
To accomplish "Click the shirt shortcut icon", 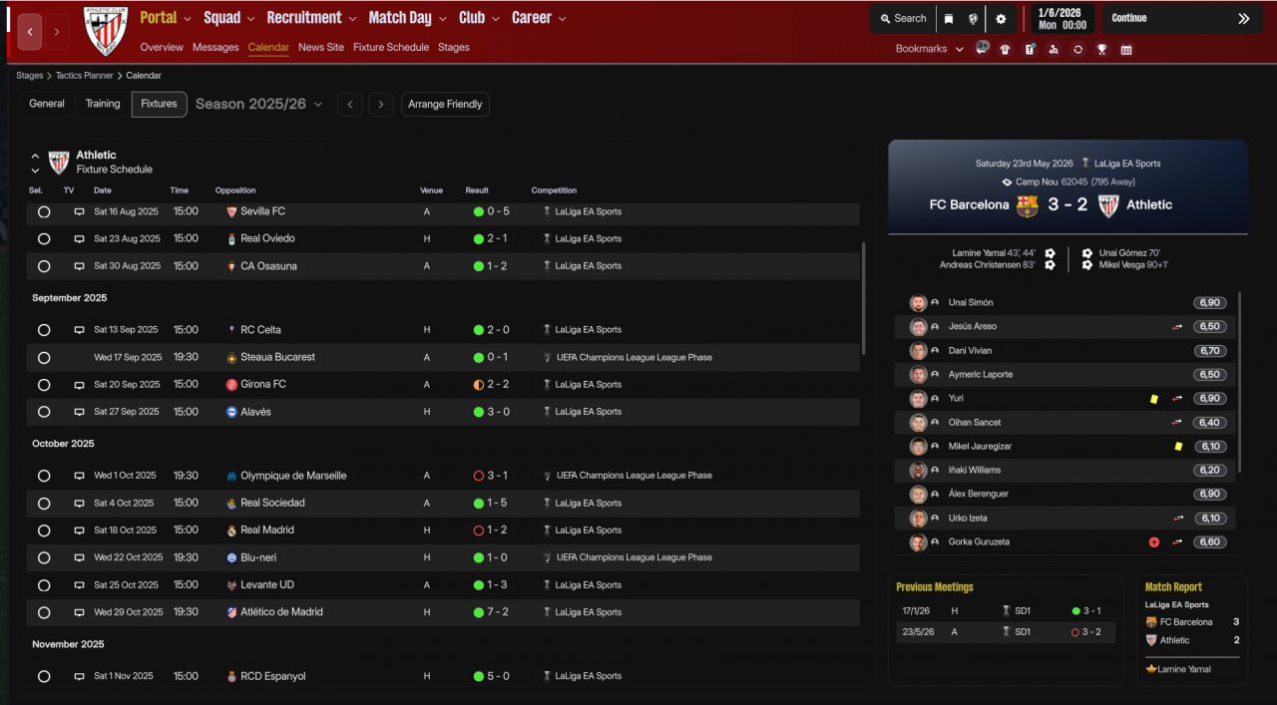I will tap(1006, 49).
